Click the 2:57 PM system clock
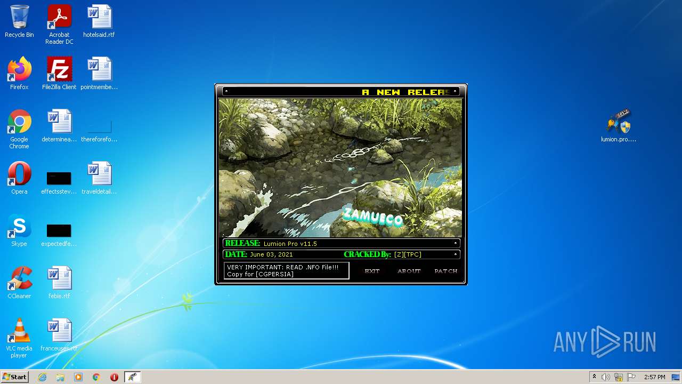The width and height of the screenshot is (682, 384). click(654, 377)
